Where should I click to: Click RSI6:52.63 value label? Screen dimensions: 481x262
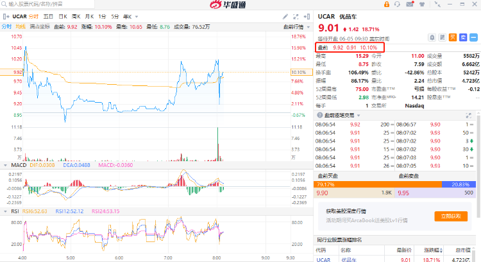click(x=35, y=211)
